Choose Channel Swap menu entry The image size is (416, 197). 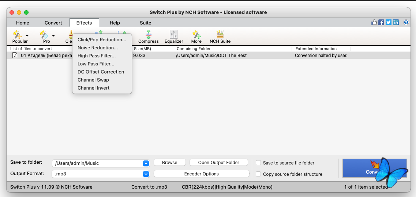point(93,80)
